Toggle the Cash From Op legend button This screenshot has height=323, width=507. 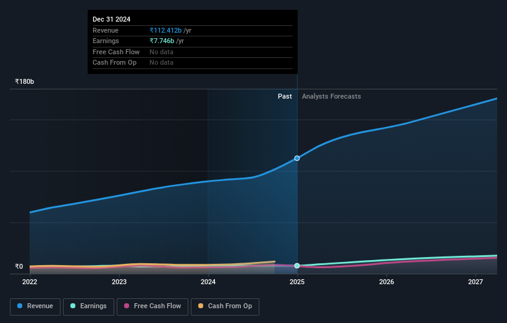pos(225,306)
